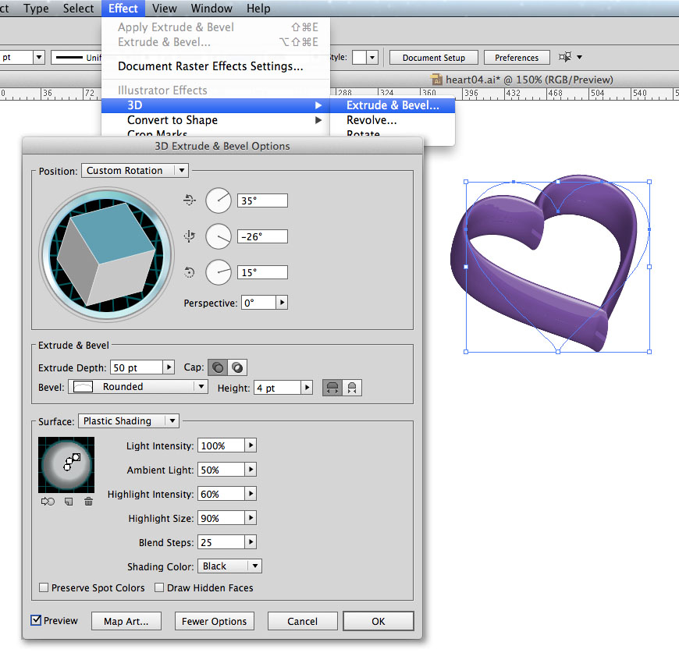The height and width of the screenshot is (660, 679).
Task: Select the Bevel Extent In icon
Action: point(352,388)
